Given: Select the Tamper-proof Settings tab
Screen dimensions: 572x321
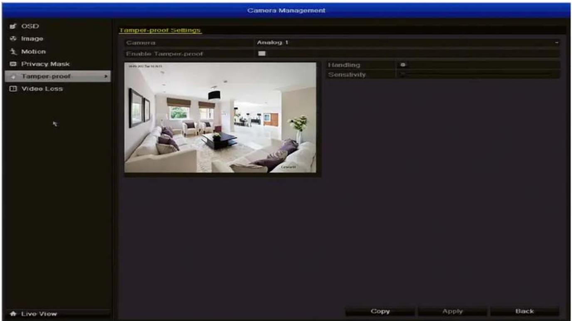Looking at the screenshot, I should click(160, 30).
